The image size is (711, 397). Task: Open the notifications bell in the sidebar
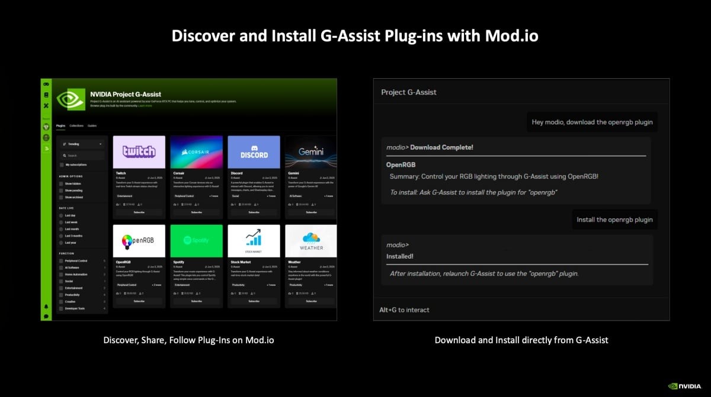click(46, 306)
